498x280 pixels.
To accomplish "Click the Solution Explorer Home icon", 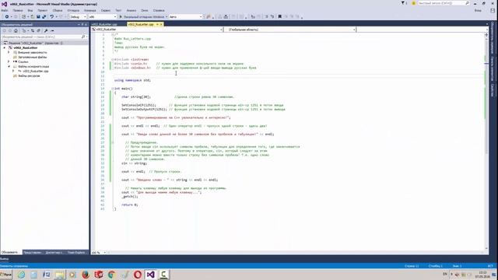I will click(x=16, y=31).
